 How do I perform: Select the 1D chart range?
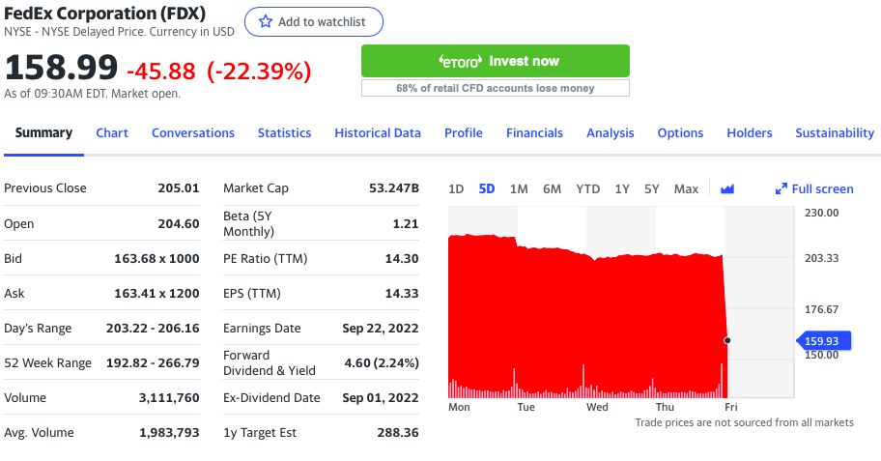(x=456, y=188)
